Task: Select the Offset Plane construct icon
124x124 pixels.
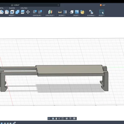Action: click(x=50, y=12)
